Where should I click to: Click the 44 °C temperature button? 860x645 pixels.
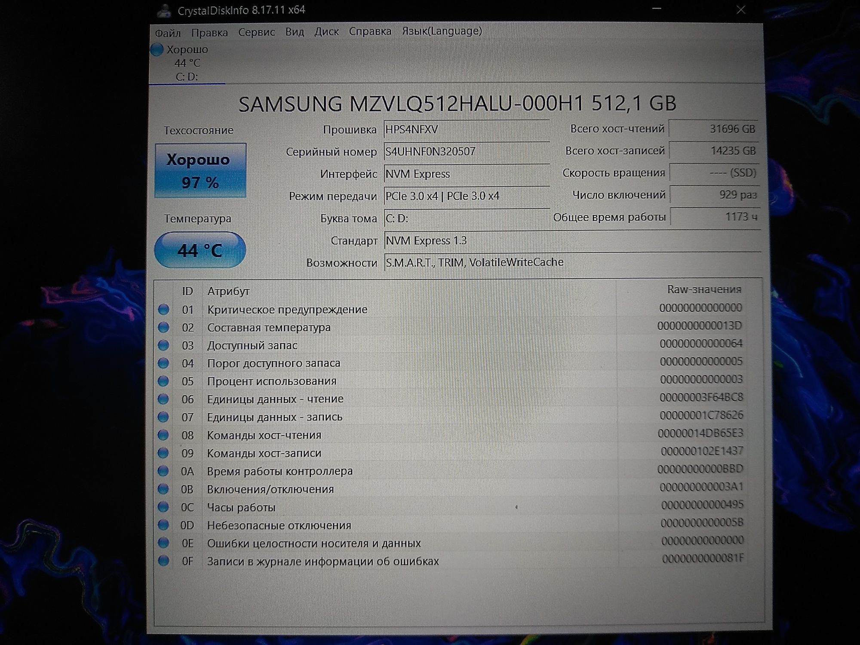[200, 250]
